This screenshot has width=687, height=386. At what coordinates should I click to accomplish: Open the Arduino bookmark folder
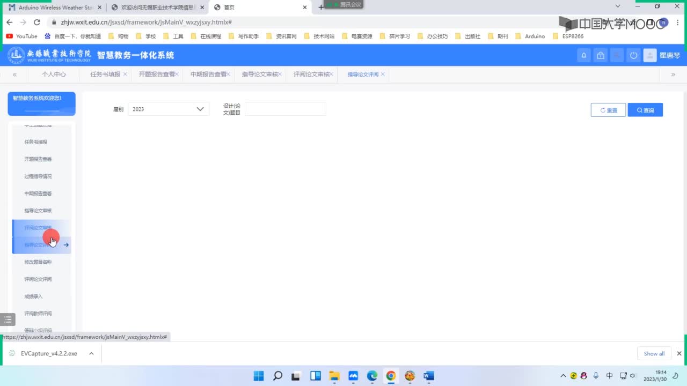(530, 36)
